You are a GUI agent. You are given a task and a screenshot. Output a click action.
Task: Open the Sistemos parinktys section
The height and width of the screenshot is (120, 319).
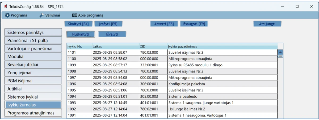33,33
